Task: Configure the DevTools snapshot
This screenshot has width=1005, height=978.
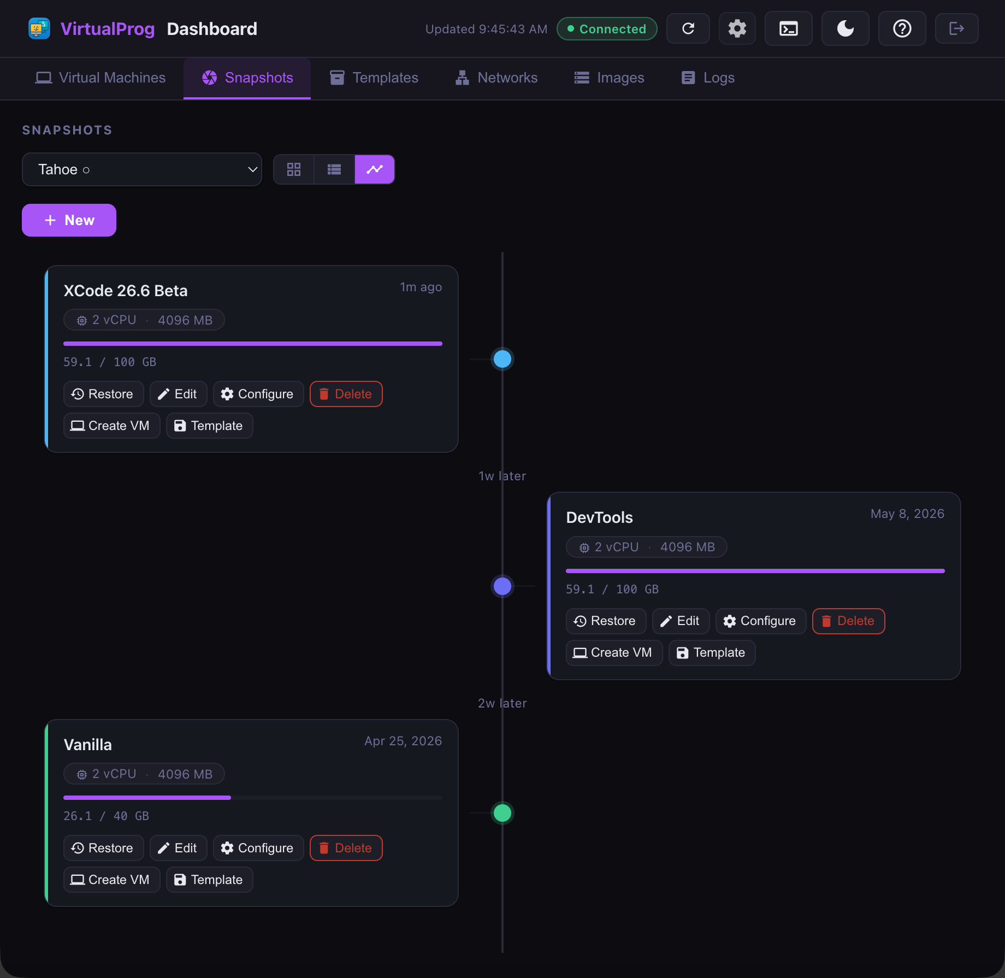Action: [x=761, y=621]
